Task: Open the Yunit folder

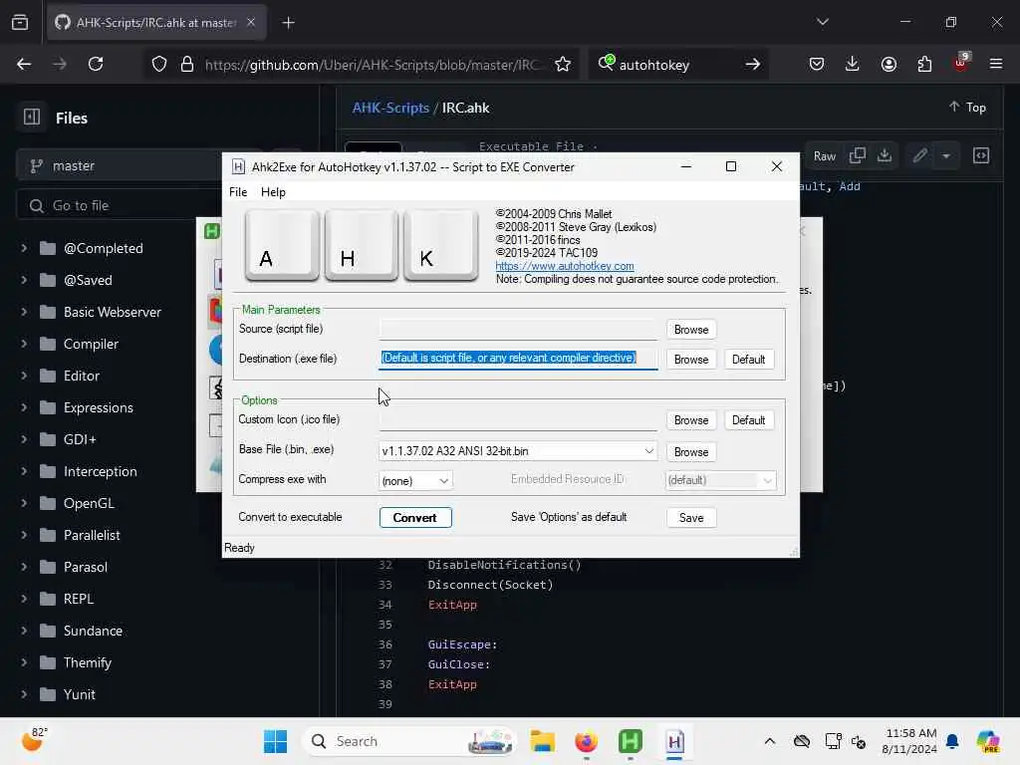Action: point(80,694)
